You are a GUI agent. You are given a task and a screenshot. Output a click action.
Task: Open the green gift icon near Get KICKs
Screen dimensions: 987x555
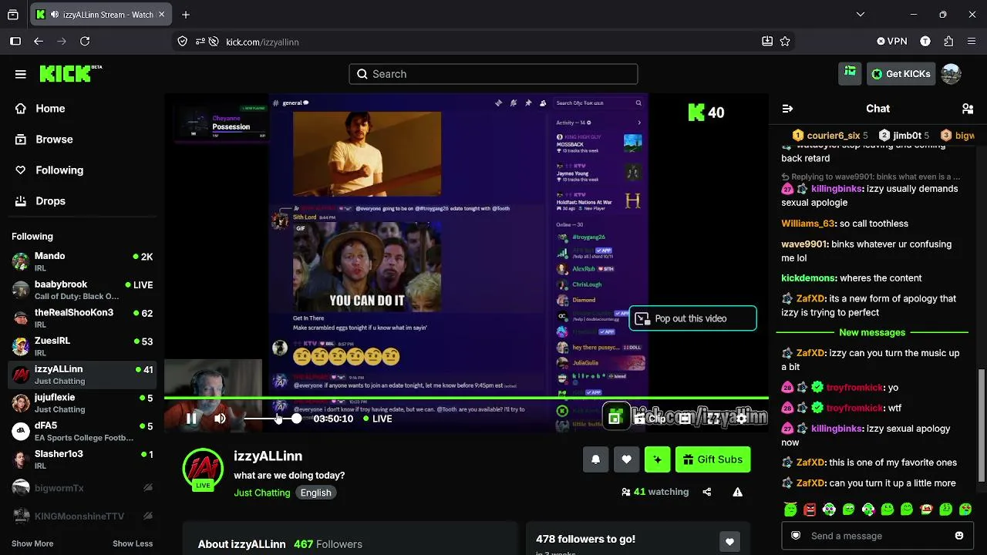pos(850,73)
